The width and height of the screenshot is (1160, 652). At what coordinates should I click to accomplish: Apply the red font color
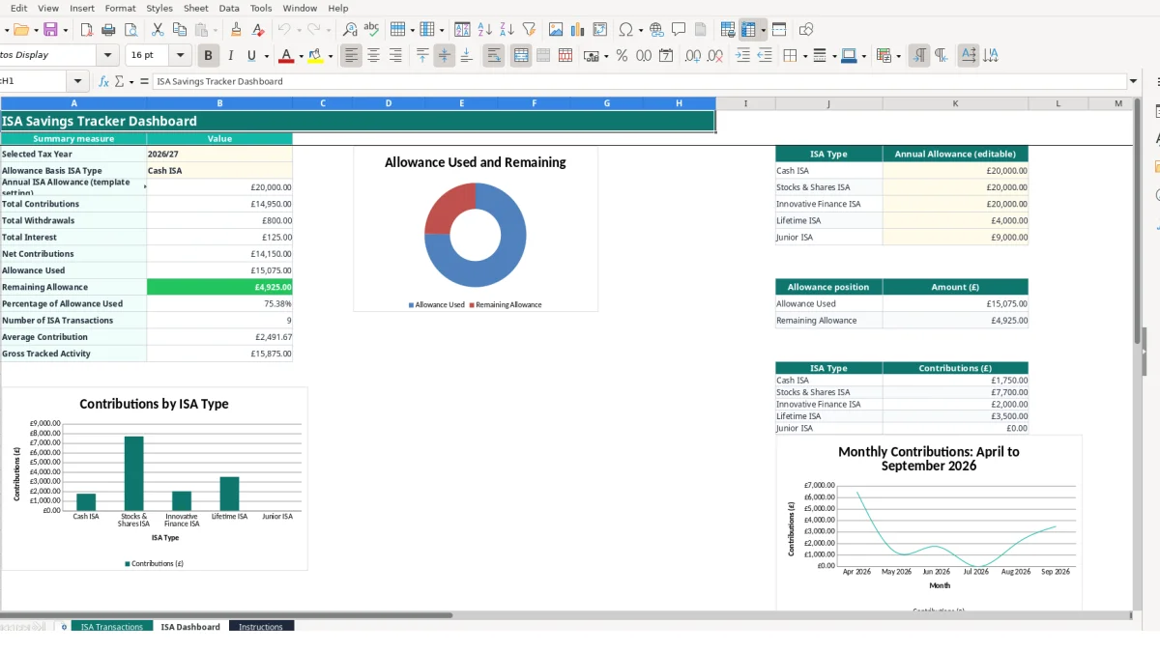tap(285, 56)
